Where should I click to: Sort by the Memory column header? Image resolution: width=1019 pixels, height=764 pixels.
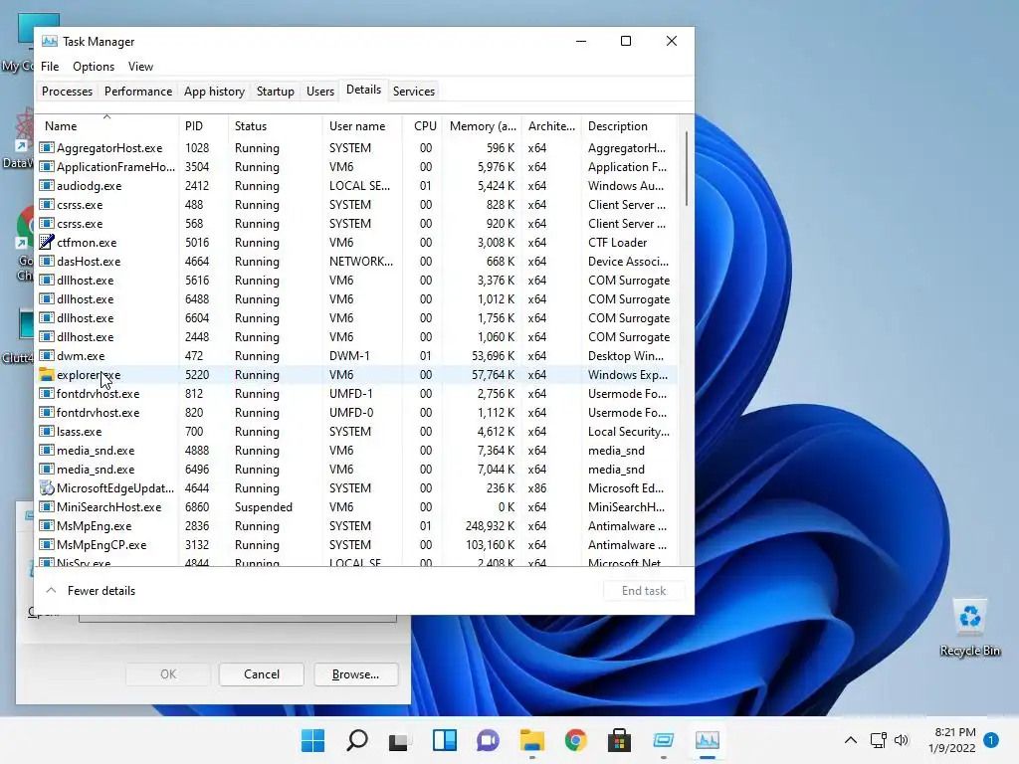tap(483, 126)
